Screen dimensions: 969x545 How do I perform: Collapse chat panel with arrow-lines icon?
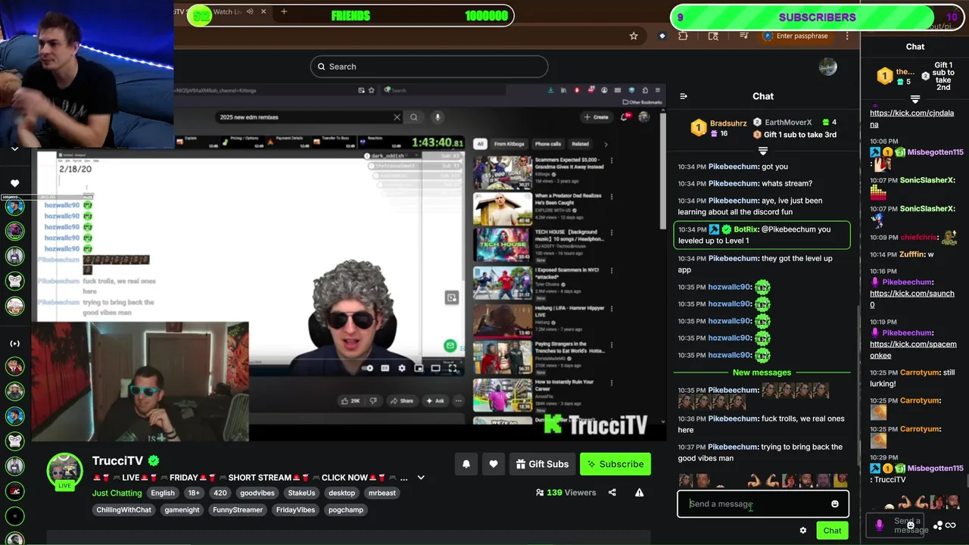point(684,96)
